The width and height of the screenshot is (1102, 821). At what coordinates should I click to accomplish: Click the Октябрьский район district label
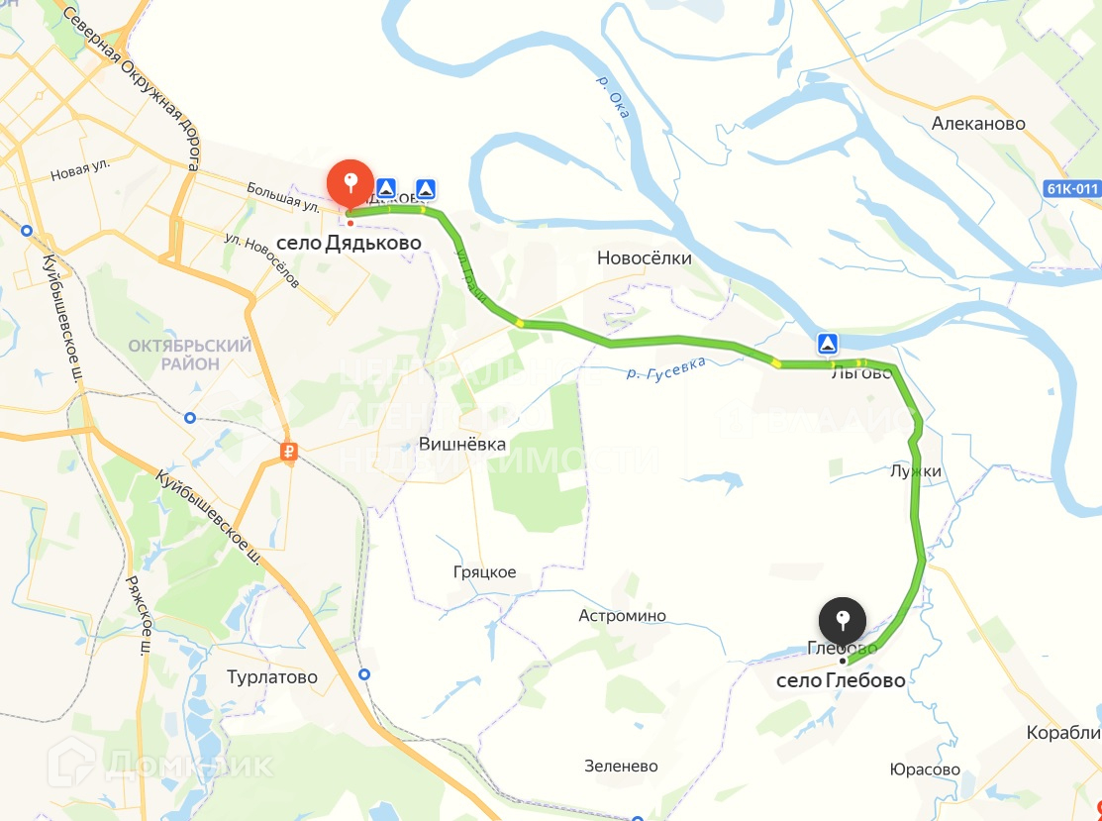tap(190, 355)
